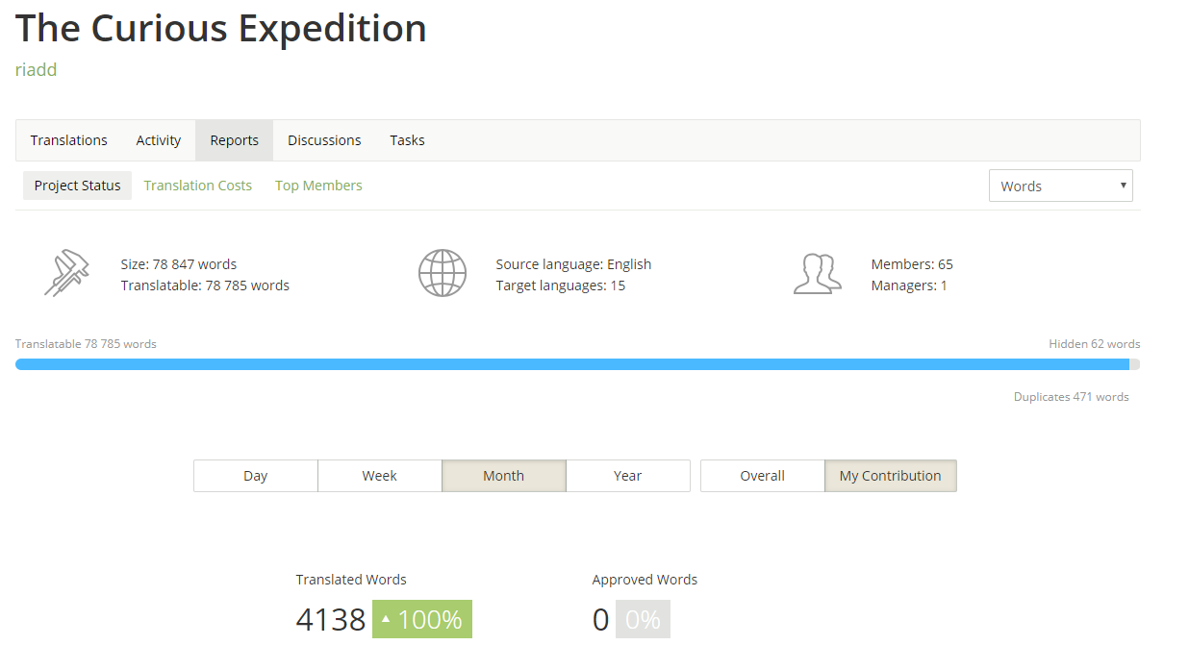Open the Top Members report
Image resolution: width=1189 pixels, height=670 pixels.
318,186
